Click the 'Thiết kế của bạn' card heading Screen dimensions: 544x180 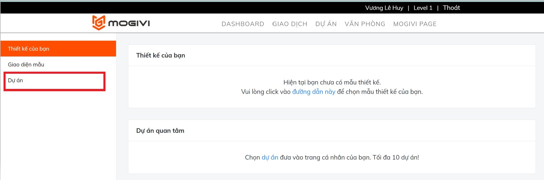click(x=161, y=55)
